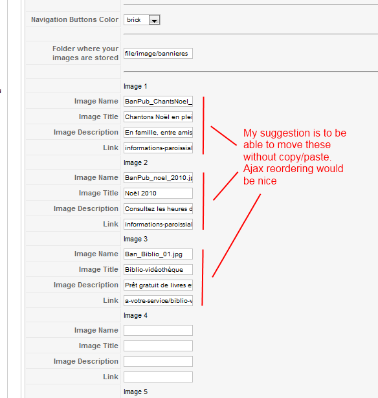Click the Image 1 Image Title field
This screenshot has height=398, width=378.
pyautogui.click(x=158, y=116)
